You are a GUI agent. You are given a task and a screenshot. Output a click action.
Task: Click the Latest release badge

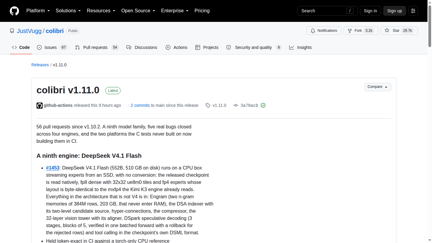113,91
